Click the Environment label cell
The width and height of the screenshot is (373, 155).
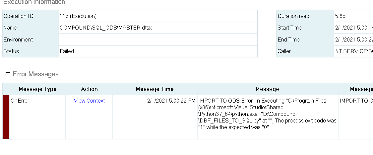(x=18, y=39)
